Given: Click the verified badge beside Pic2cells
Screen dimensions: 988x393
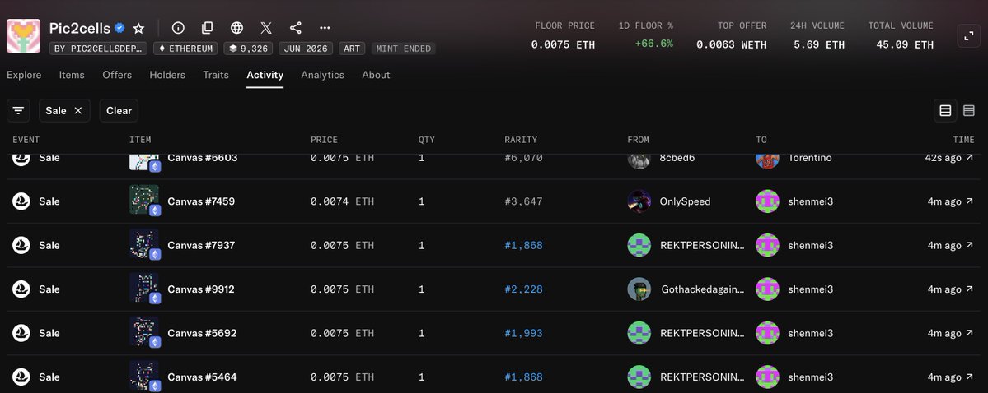Looking at the screenshot, I should click(119, 28).
